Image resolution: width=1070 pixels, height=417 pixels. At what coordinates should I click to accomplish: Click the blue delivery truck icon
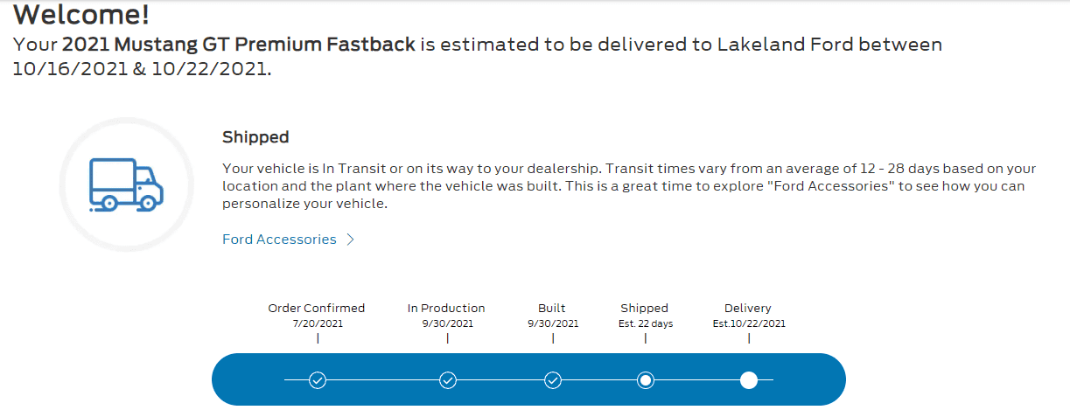127,184
